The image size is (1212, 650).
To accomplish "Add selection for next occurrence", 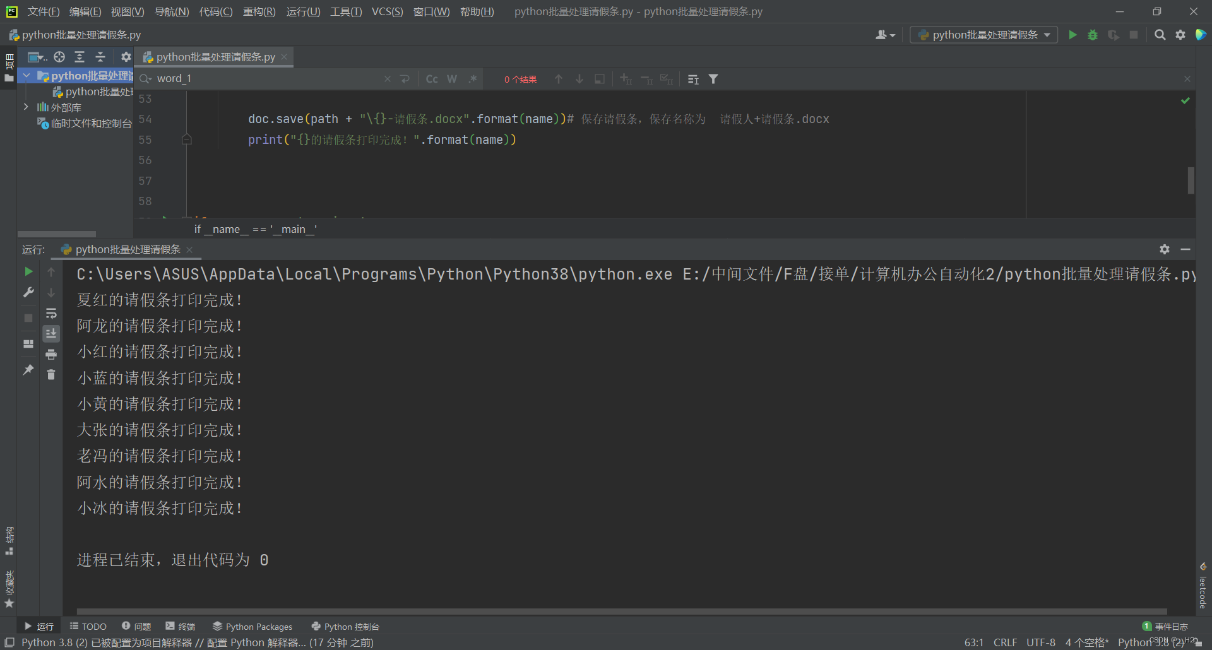I will pyautogui.click(x=626, y=79).
